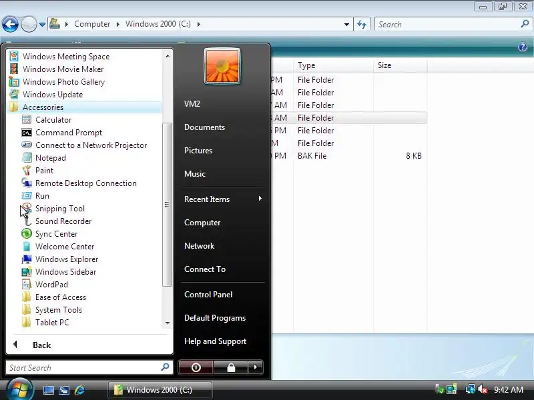Expand Ease of Access folder
The width and height of the screenshot is (534, 400).
54,297
